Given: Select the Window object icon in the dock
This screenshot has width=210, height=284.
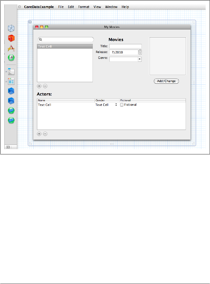Looking at the screenshot, I should point(11,81).
